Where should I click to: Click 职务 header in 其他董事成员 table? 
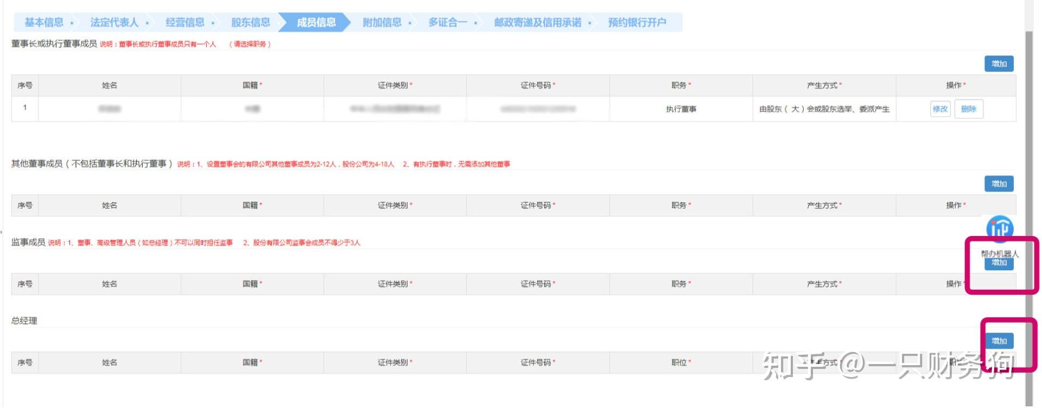[681, 205]
